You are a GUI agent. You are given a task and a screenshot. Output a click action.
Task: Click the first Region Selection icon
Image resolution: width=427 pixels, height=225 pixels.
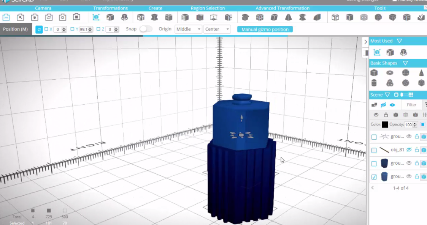185,17
